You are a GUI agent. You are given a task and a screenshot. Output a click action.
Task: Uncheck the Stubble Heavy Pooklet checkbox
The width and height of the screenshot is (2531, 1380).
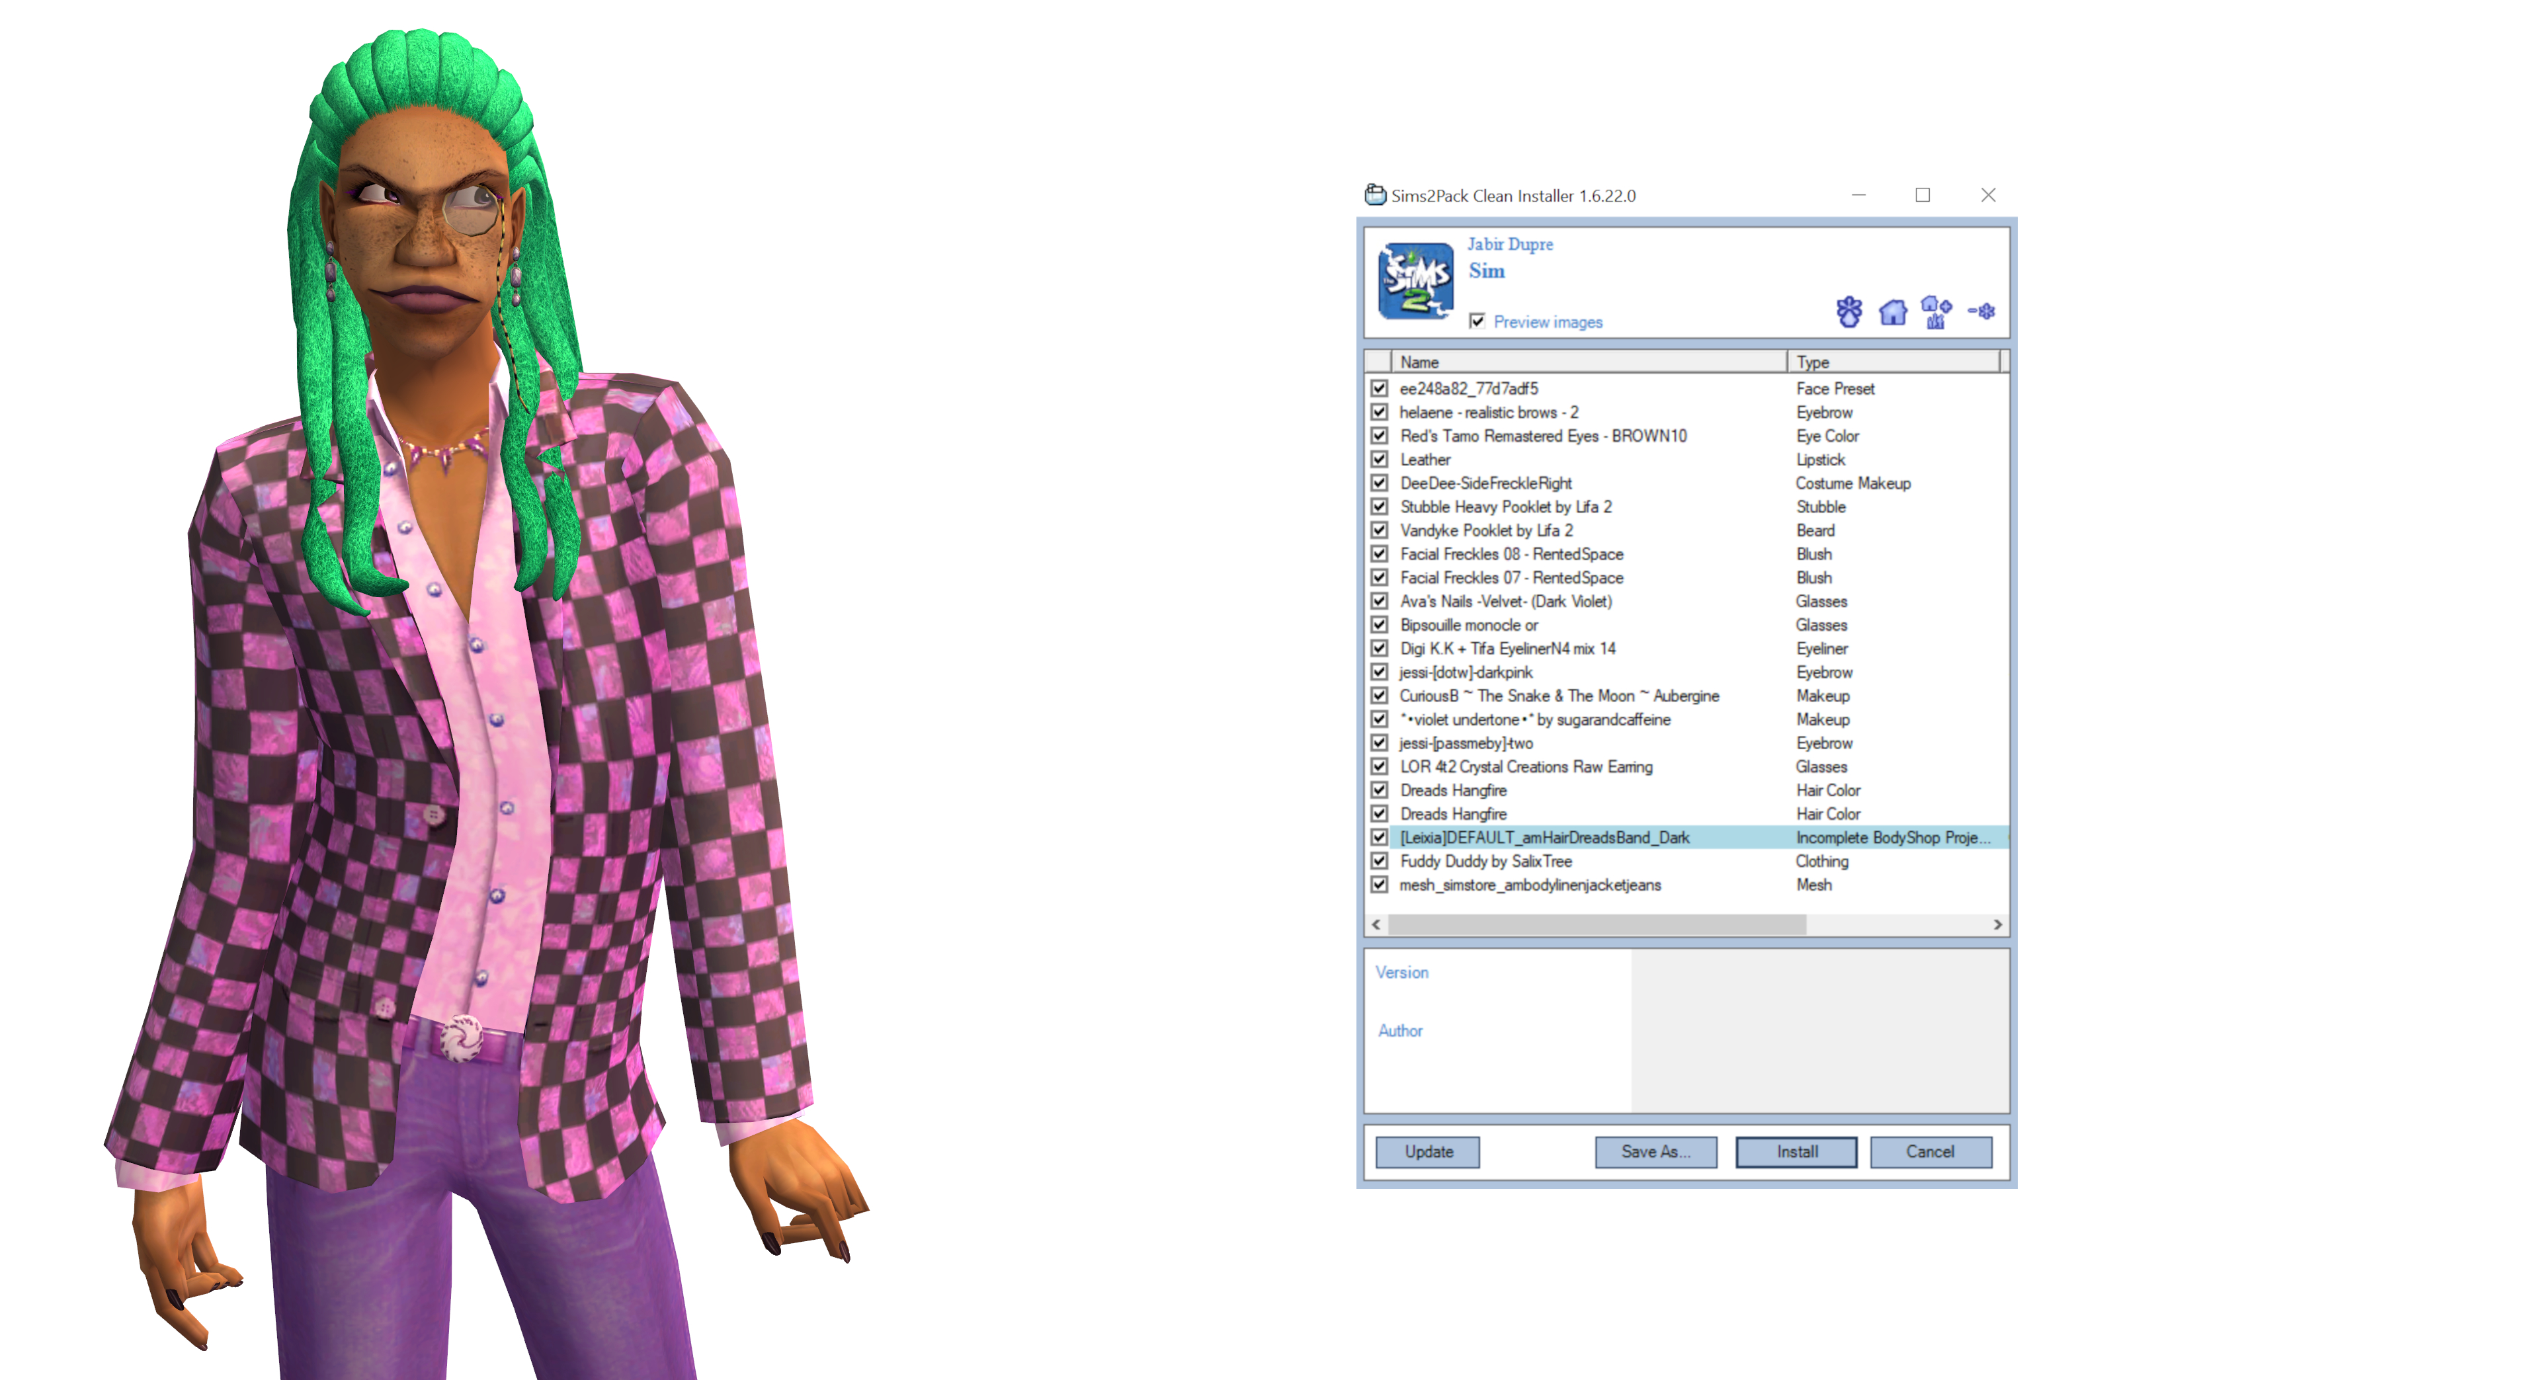pos(1380,506)
